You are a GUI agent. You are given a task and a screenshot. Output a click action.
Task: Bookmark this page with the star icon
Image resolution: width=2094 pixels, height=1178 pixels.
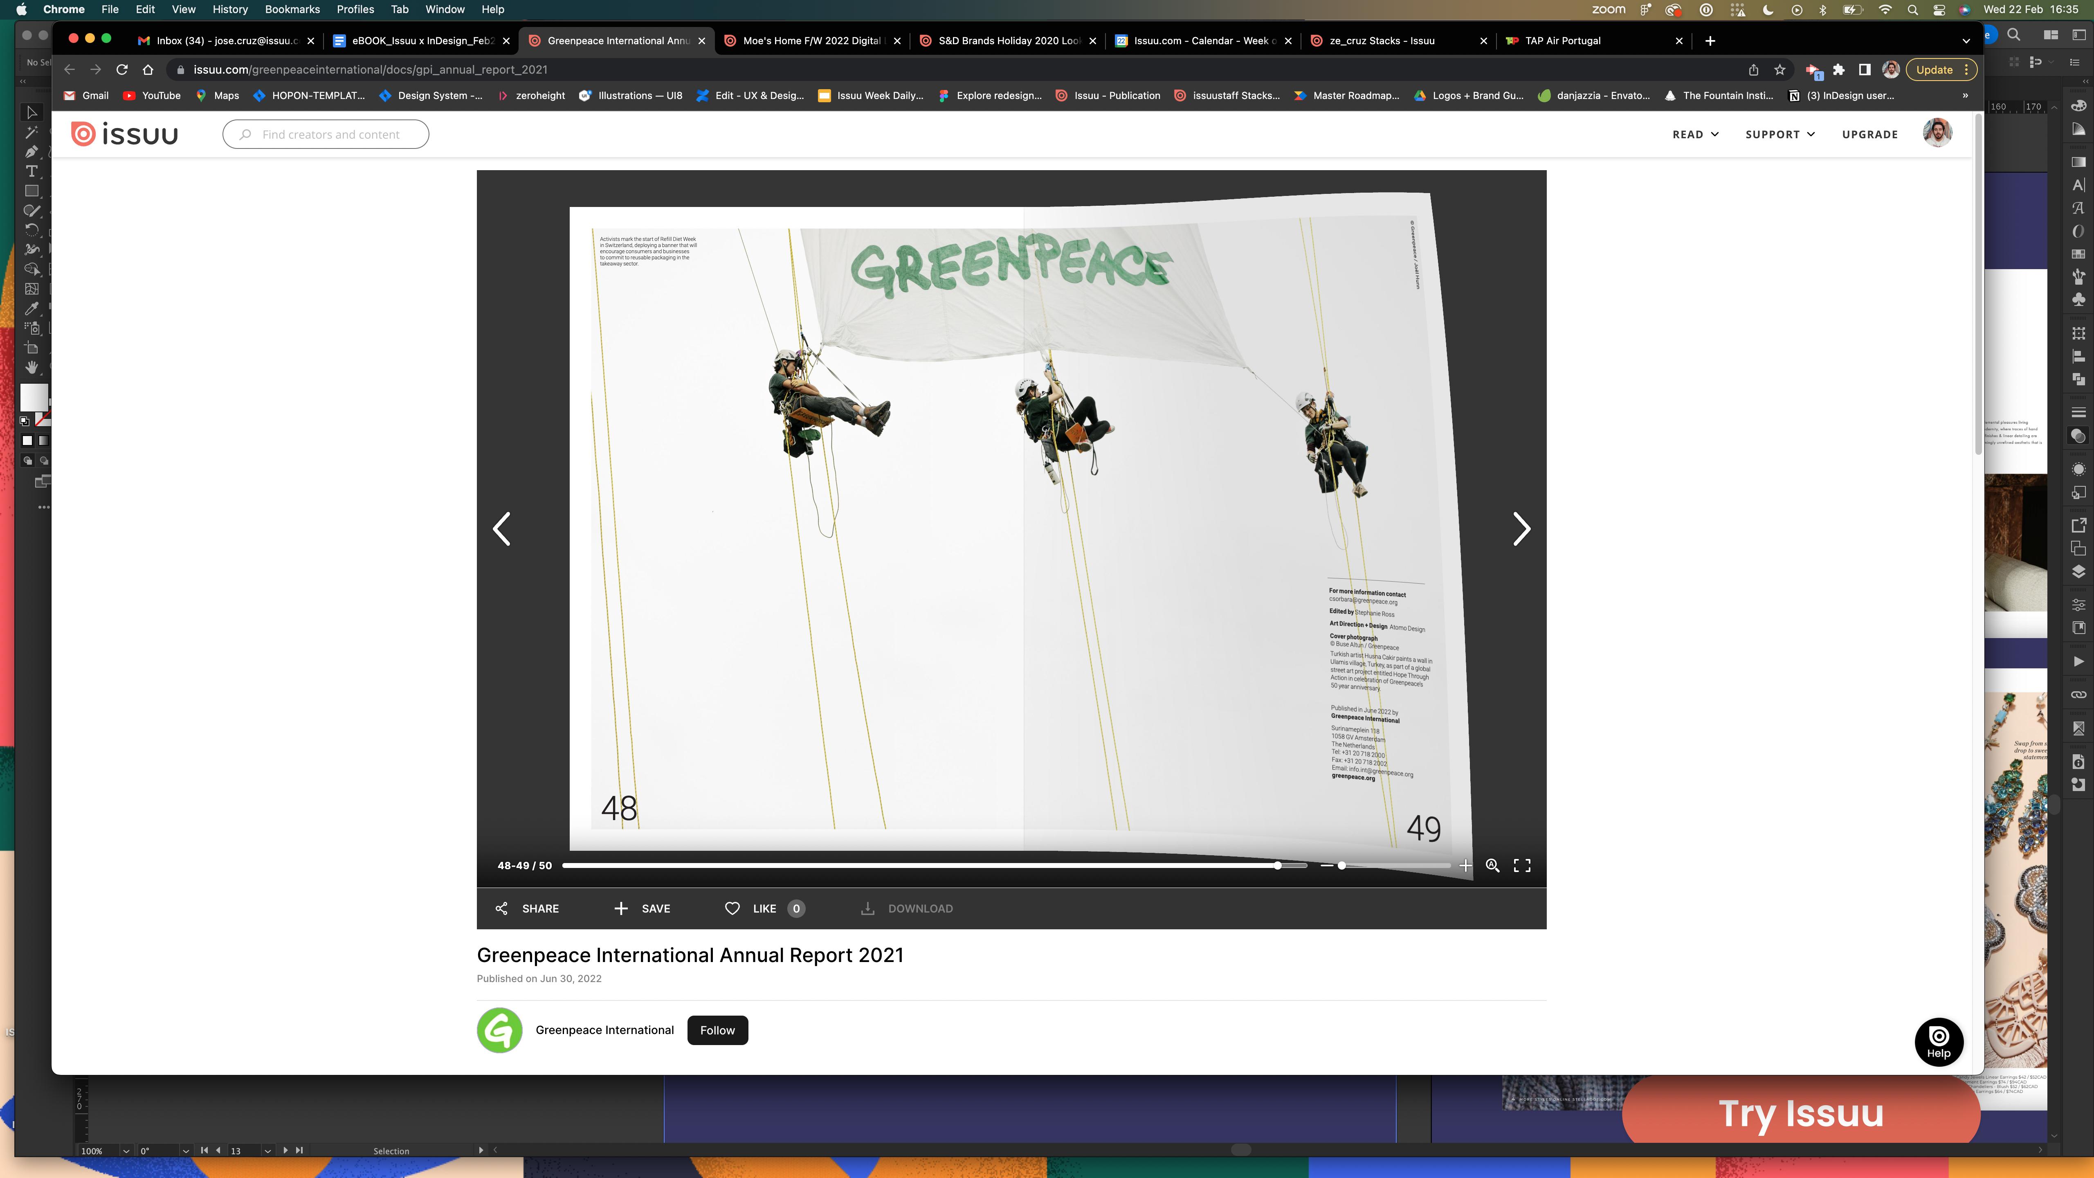[x=1779, y=70]
